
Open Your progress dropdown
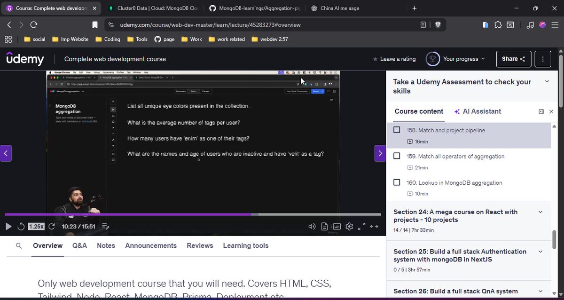[x=455, y=59]
